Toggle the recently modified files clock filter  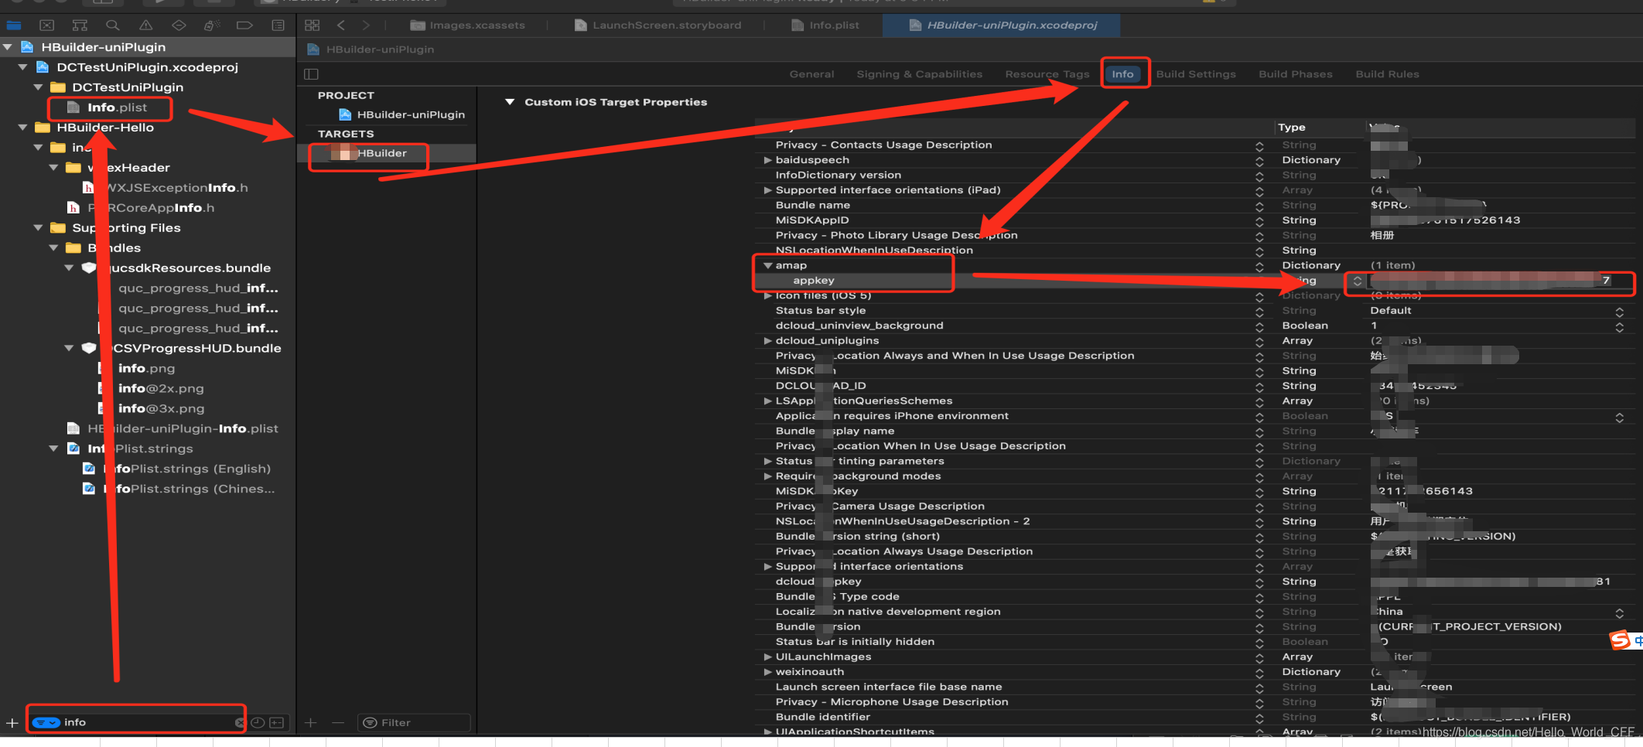click(258, 722)
